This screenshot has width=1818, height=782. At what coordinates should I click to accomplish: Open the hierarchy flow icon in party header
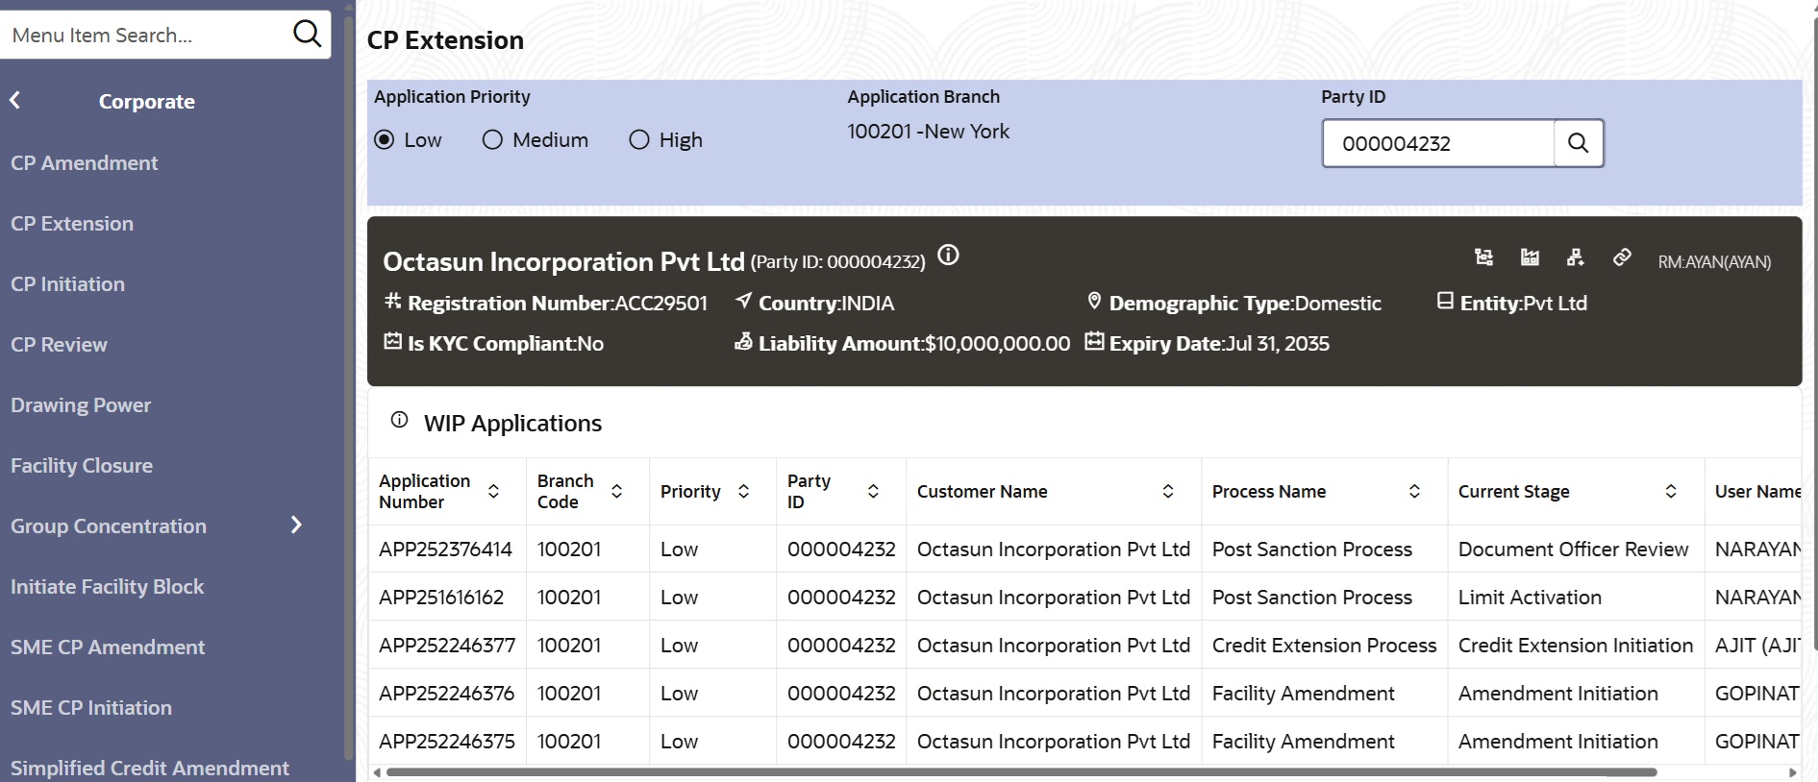click(x=1483, y=257)
